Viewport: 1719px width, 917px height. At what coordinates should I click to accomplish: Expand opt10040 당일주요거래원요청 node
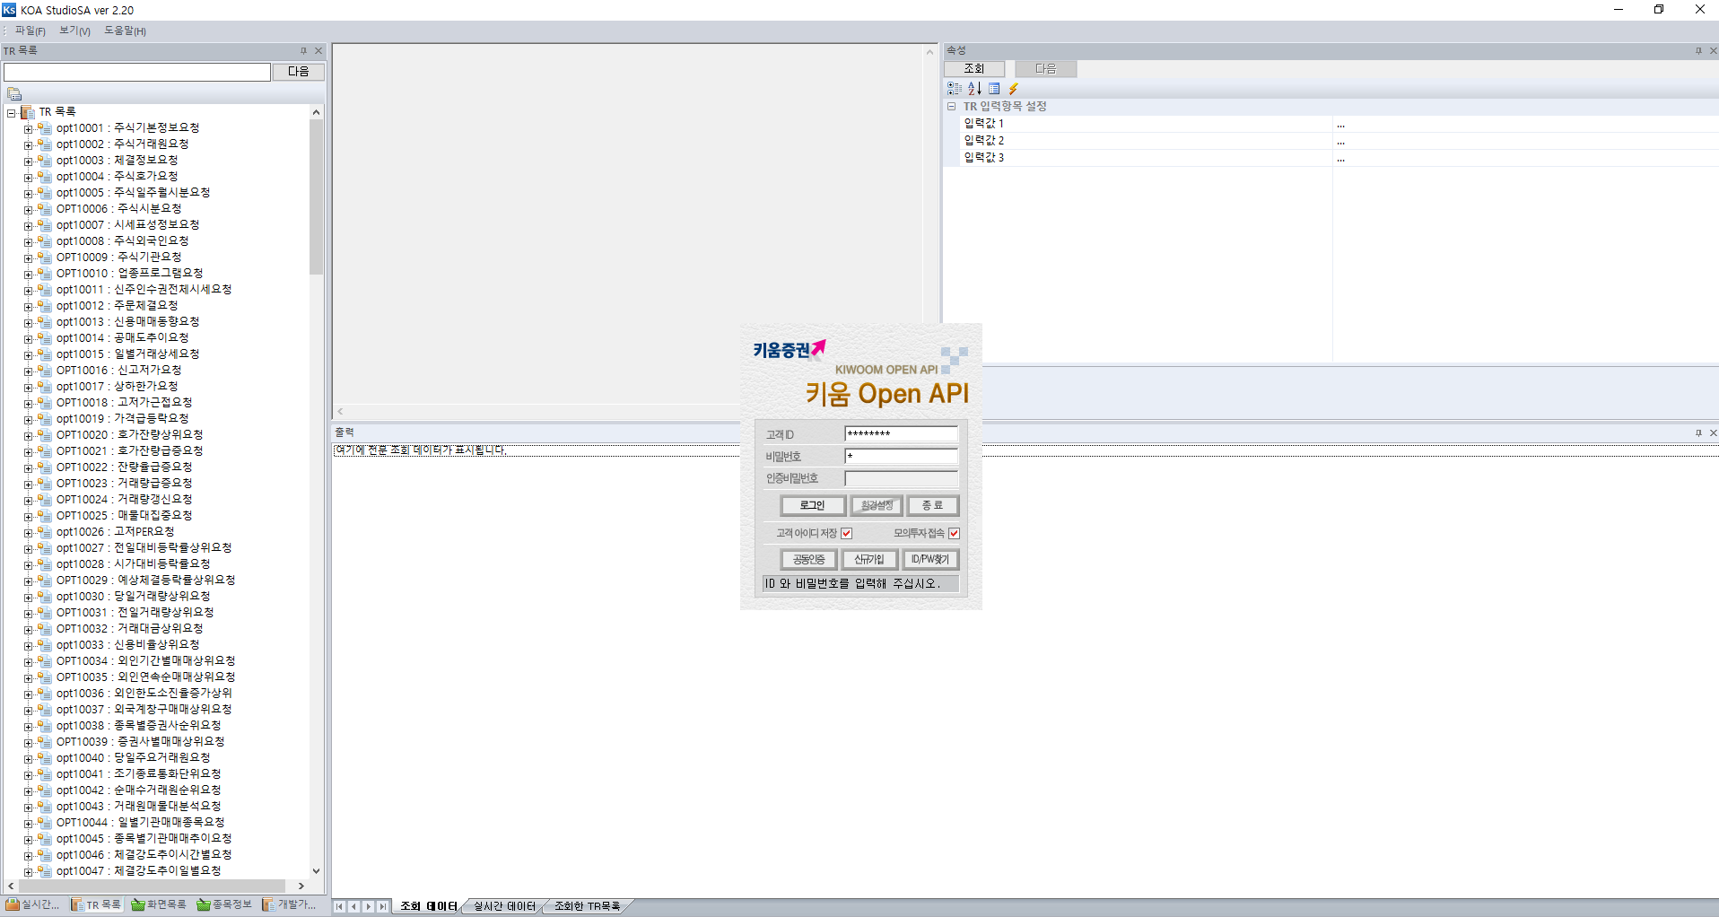coord(28,759)
